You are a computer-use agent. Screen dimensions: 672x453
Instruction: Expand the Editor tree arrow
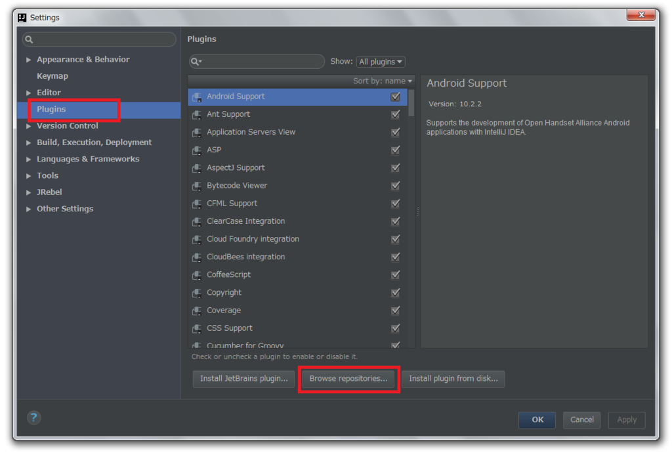click(x=28, y=93)
